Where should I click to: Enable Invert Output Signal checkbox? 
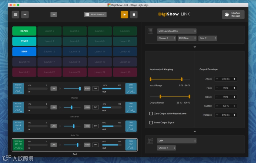pyautogui.click(x=151, y=122)
